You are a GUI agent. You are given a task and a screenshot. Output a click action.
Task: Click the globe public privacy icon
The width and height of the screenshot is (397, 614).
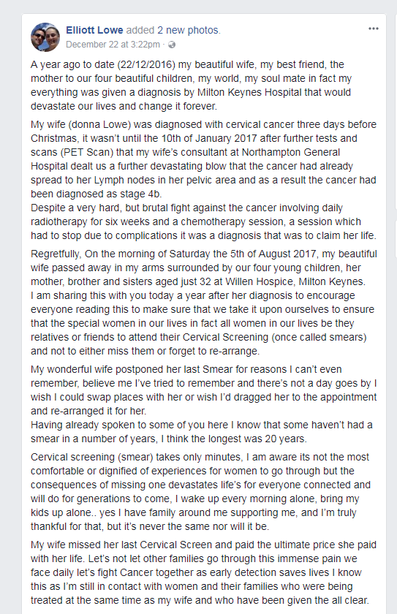coord(172,45)
